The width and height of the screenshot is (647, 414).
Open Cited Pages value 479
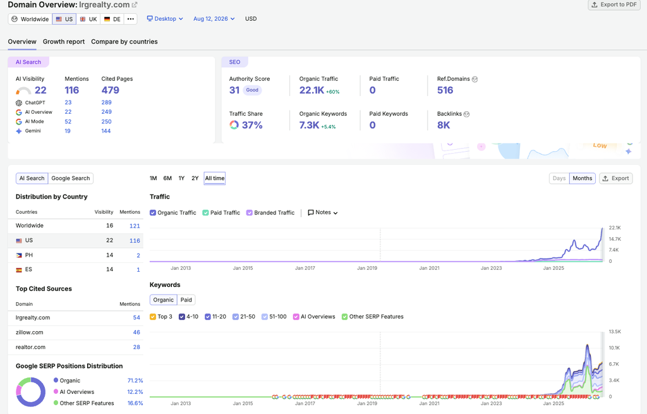point(110,90)
